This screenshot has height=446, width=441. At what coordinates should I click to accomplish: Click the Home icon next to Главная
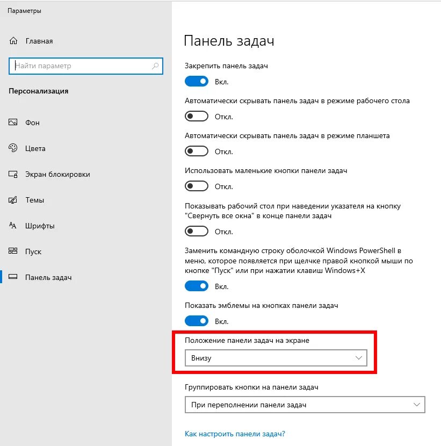tap(13, 41)
